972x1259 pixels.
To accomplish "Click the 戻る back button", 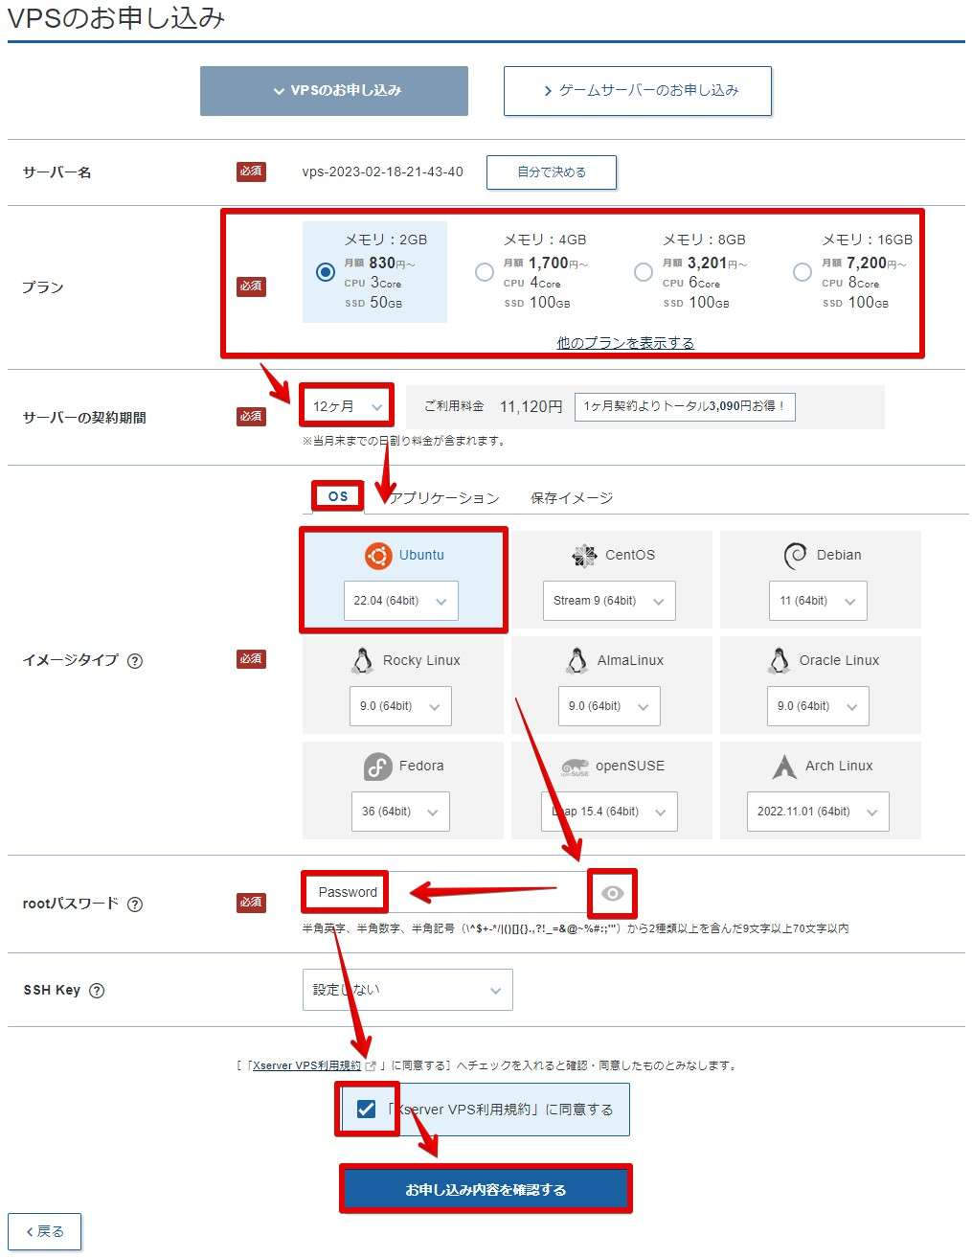I will (x=45, y=1232).
